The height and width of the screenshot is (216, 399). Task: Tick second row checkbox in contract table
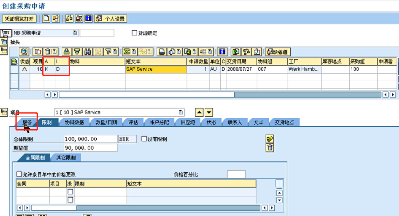coord(70,200)
